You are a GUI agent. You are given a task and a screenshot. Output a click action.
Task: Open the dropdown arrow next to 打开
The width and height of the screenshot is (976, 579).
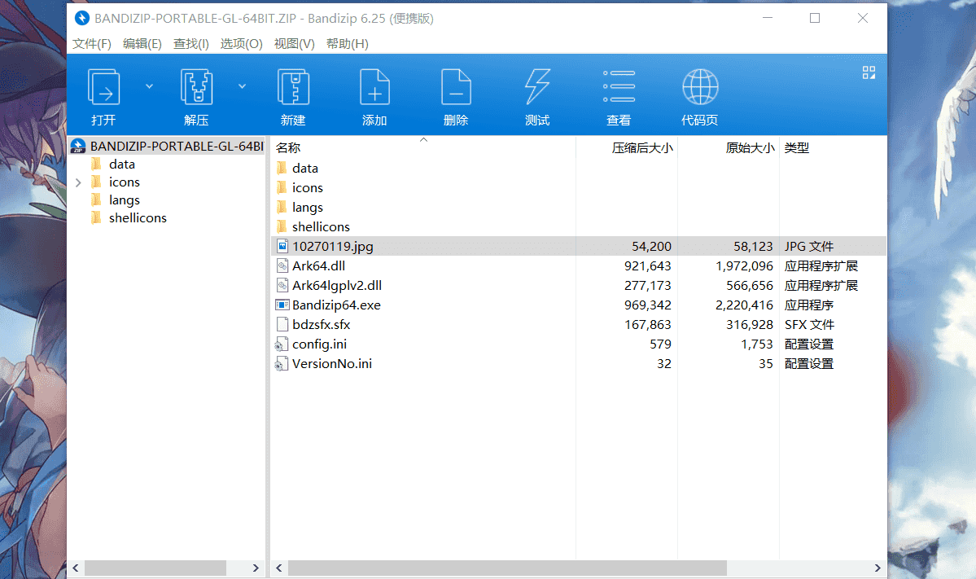(x=149, y=85)
